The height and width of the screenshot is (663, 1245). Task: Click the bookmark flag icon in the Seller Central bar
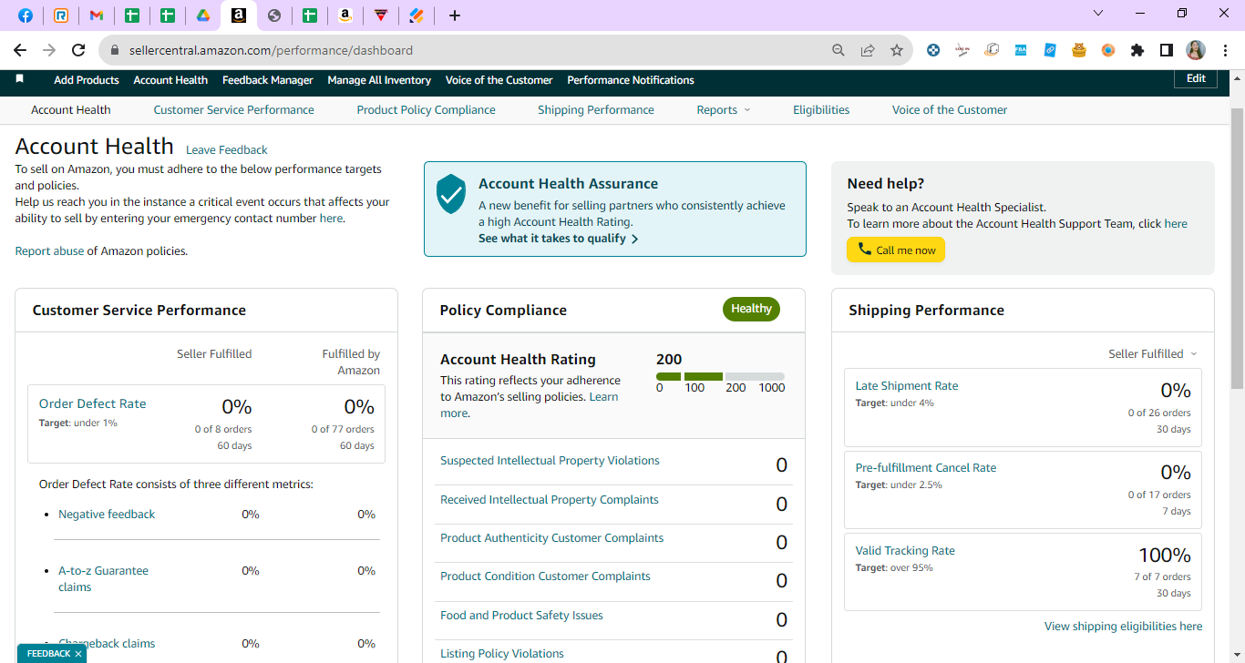20,79
